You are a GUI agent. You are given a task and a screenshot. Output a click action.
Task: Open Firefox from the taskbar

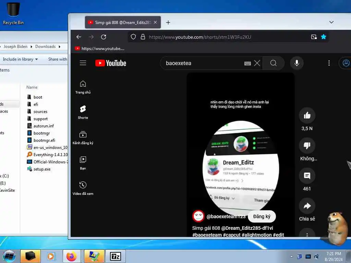click(x=71, y=256)
